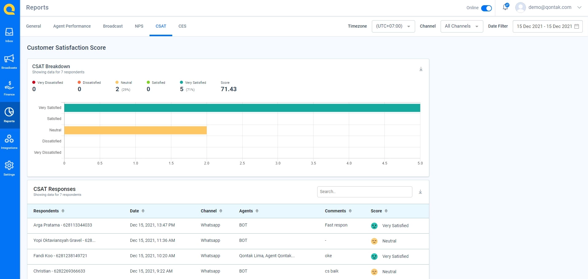Screen dimensions: 588x279
Task: Sort by Comments column arrows
Action: click(350, 211)
